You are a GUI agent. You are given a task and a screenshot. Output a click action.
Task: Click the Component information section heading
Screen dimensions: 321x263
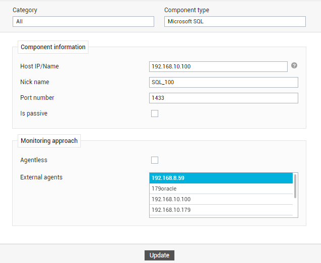click(x=53, y=47)
